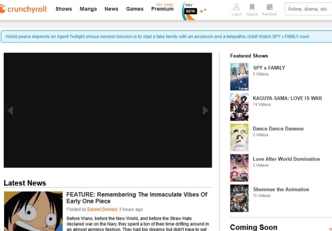The height and width of the screenshot is (231, 332).
Task: Open Shenmue the Animation title link
Action: (281, 189)
